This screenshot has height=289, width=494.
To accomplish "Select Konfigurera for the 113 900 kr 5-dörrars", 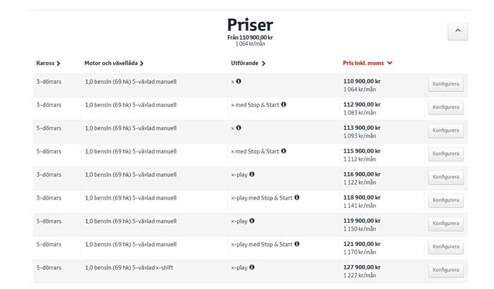I will tap(446, 130).
